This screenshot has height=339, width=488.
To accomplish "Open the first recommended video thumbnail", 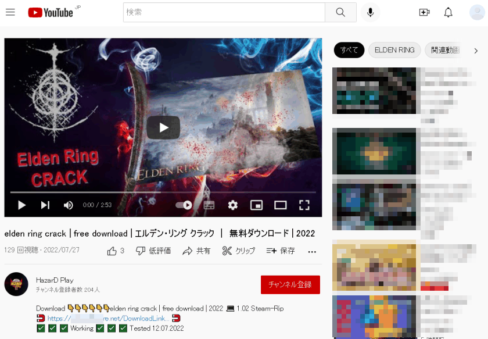I will coord(374,91).
